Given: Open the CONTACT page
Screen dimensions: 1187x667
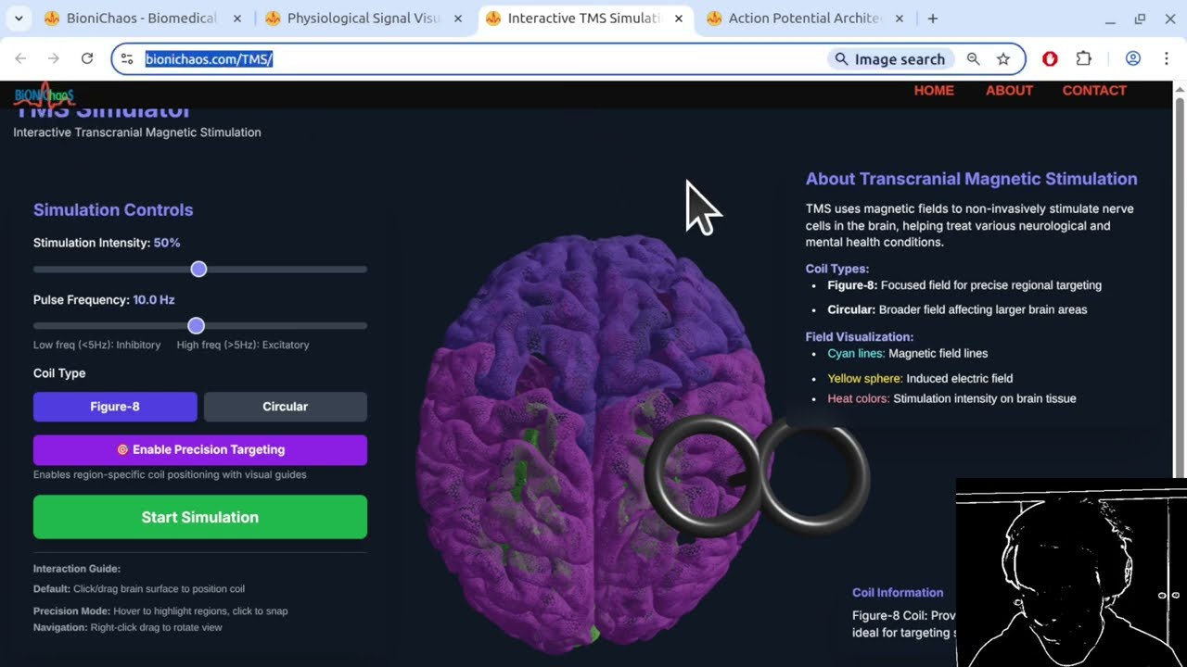Looking at the screenshot, I should (x=1094, y=90).
